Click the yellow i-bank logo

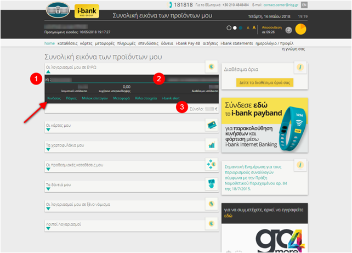[x=87, y=11]
